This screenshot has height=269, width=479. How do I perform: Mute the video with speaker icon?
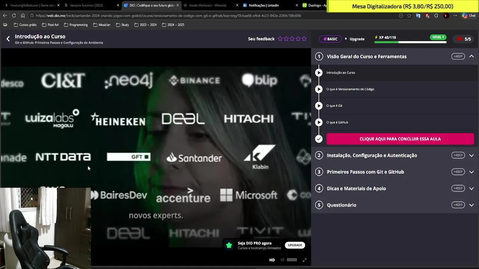[283, 260]
